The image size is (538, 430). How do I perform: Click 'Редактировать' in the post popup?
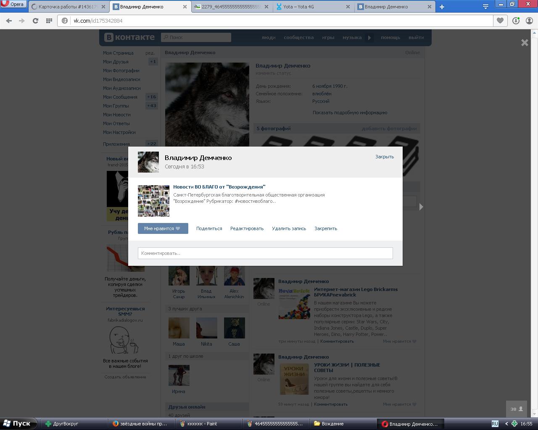pyautogui.click(x=247, y=228)
